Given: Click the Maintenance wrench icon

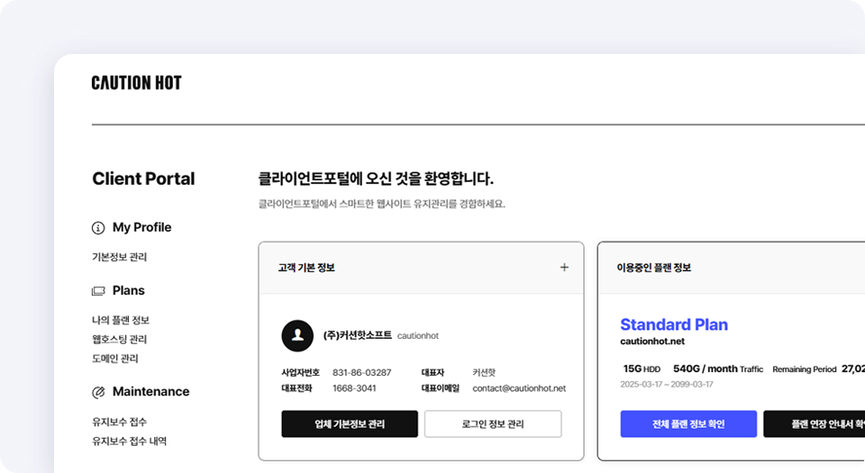Looking at the screenshot, I should pos(98,392).
